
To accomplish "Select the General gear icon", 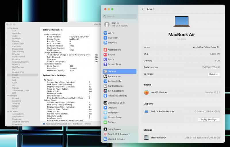I will (105, 71).
